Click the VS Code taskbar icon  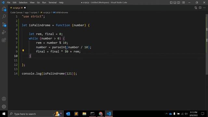(x=109, y=114)
